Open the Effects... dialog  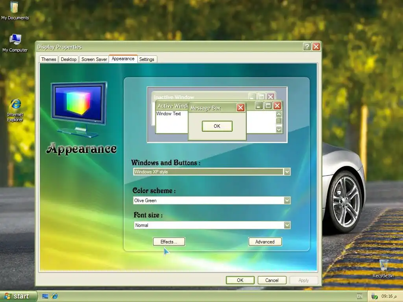[x=169, y=242]
